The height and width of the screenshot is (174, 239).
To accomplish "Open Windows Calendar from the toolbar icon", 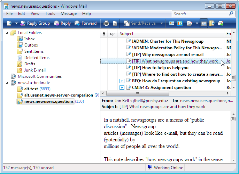I will coord(180,23).
